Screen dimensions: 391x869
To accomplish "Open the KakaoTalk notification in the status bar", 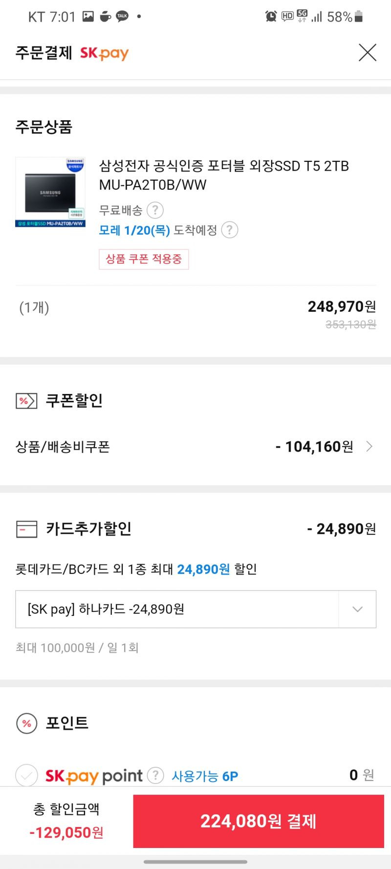I will point(122,16).
